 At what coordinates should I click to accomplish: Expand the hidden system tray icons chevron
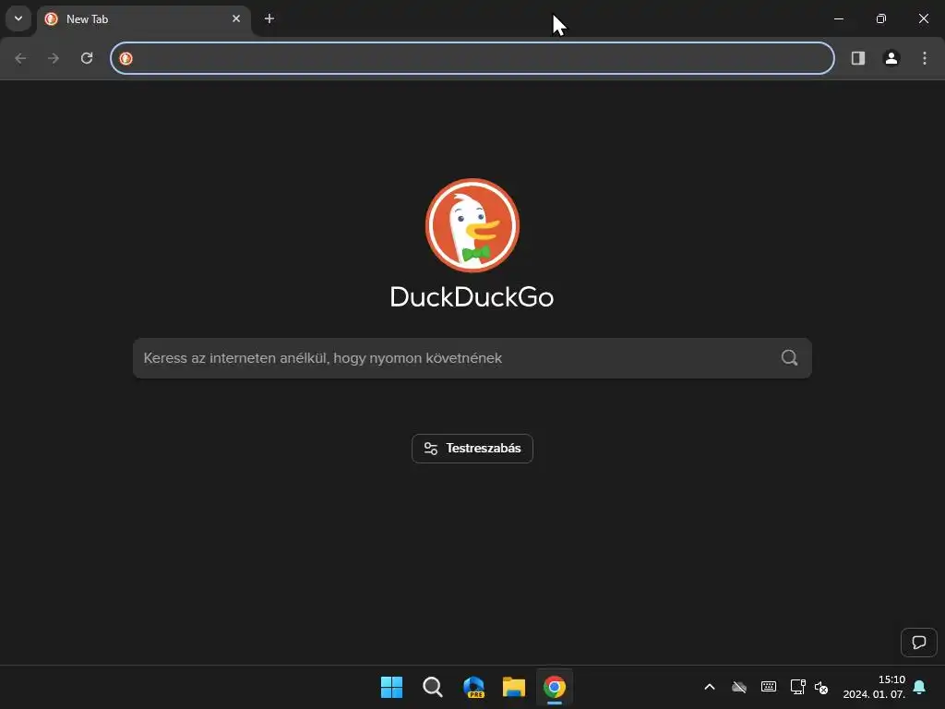click(710, 687)
